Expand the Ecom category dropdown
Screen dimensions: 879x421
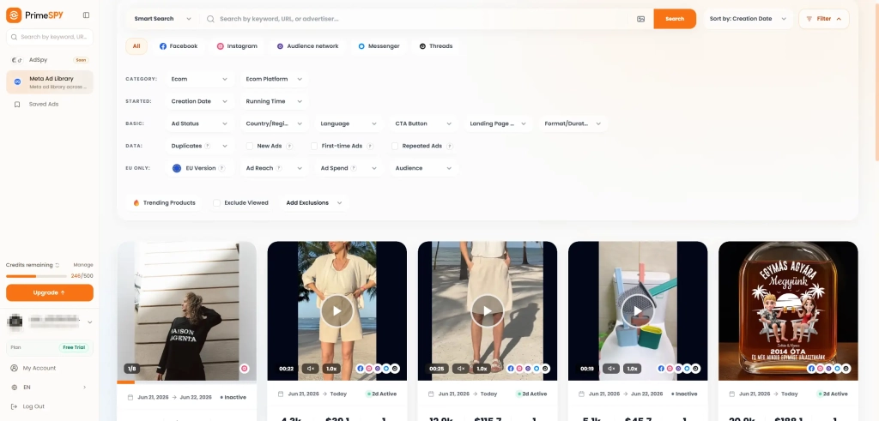point(199,80)
